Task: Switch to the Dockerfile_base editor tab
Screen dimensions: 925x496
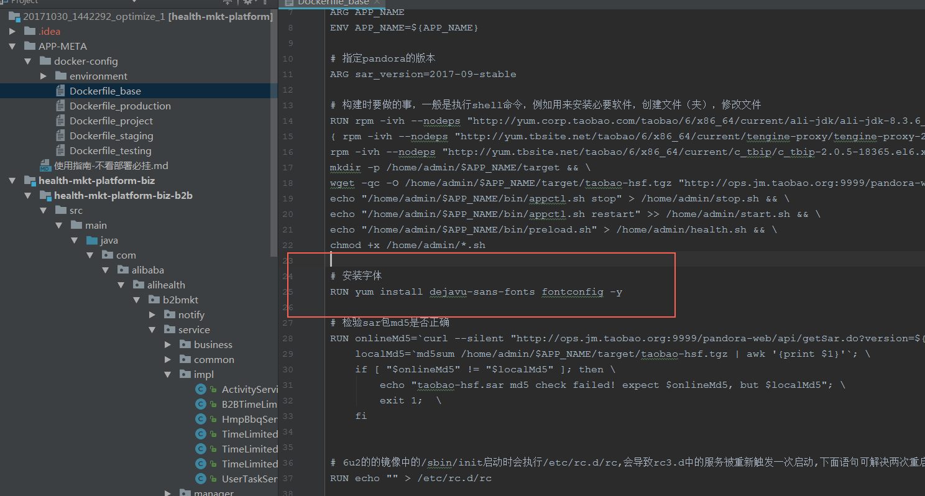Action: point(333,2)
